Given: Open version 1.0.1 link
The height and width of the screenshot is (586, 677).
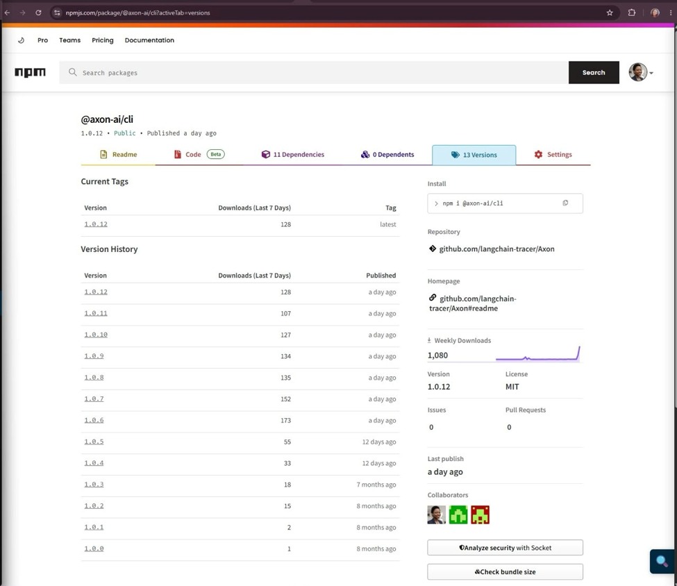Looking at the screenshot, I should 94,527.
